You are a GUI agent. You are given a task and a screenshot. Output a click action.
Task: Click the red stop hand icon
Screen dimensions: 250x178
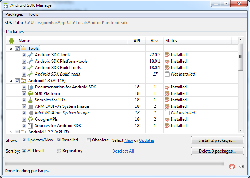click(232, 166)
